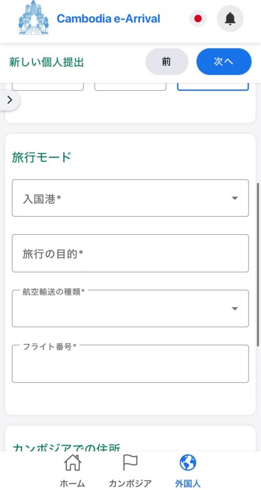Tap the ホーム house icon
This screenshot has height=490, width=261.
tap(73, 463)
